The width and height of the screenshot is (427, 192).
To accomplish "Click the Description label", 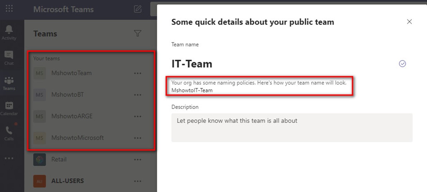I will [185, 107].
